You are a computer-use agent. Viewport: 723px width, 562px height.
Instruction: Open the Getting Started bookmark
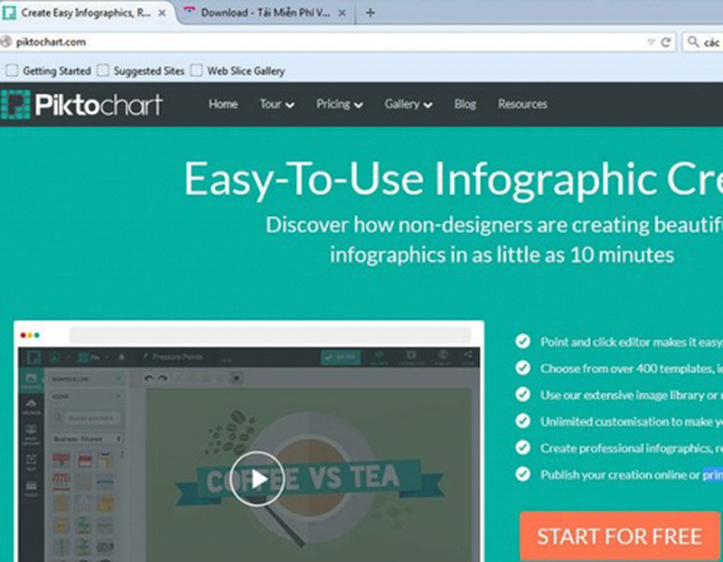49,70
